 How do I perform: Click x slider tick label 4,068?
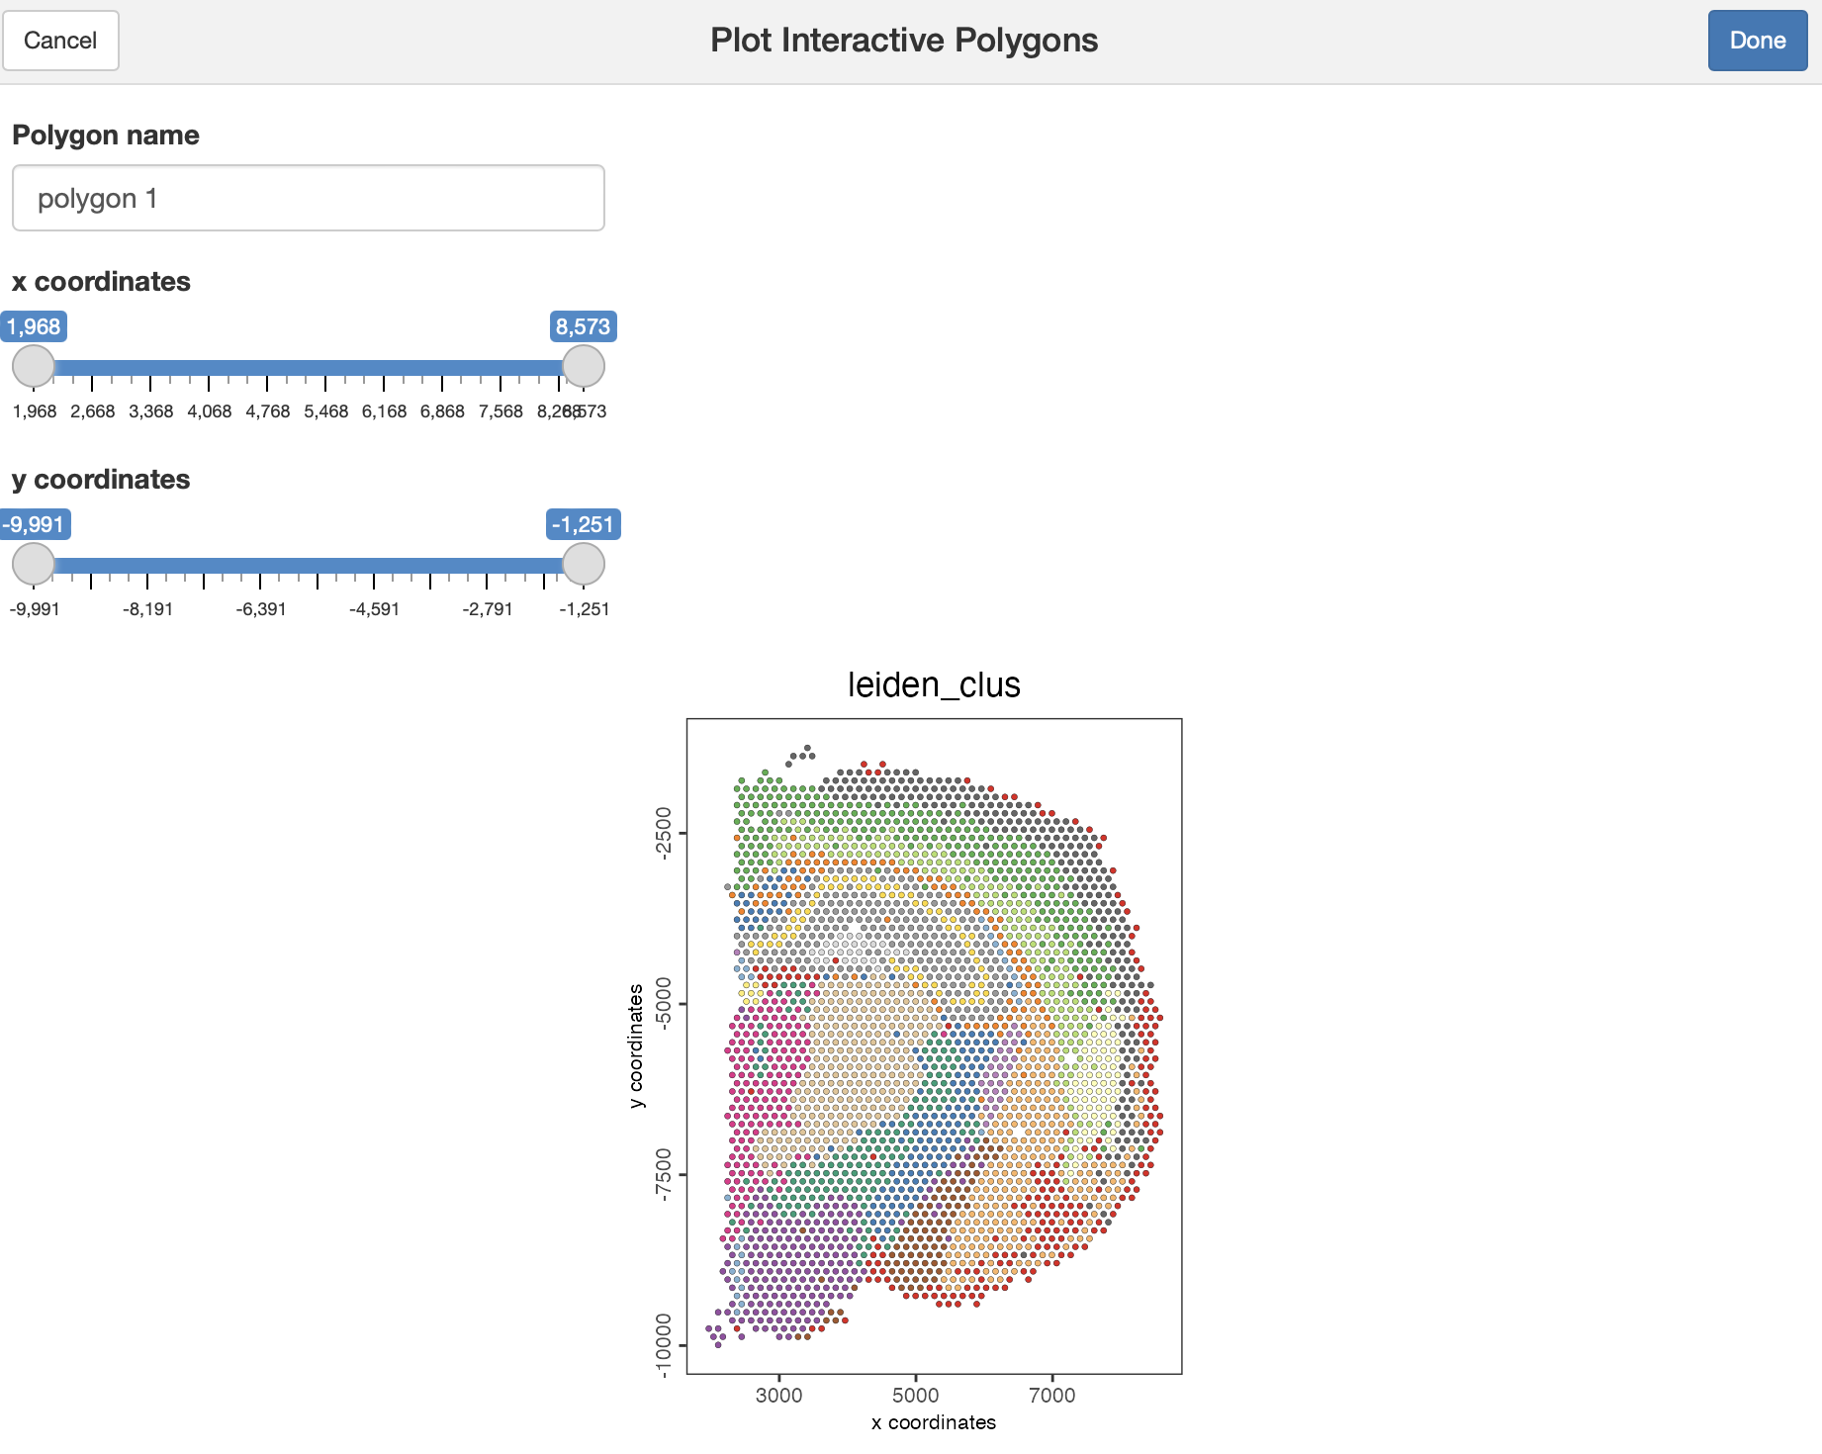[210, 411]
